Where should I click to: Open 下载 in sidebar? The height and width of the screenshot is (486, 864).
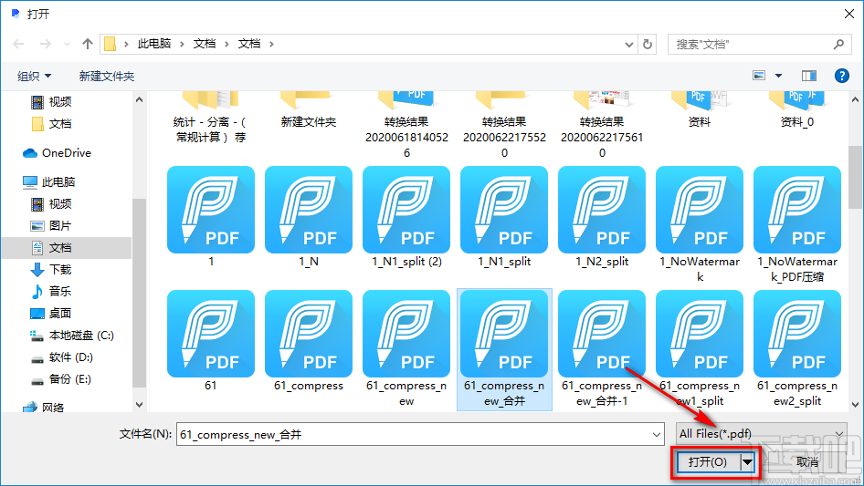pos(52,270)
